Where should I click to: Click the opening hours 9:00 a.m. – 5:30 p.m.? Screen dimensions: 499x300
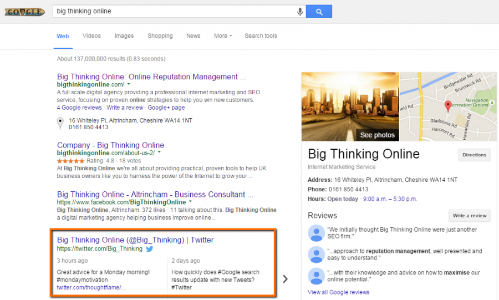tap(390, 199)
